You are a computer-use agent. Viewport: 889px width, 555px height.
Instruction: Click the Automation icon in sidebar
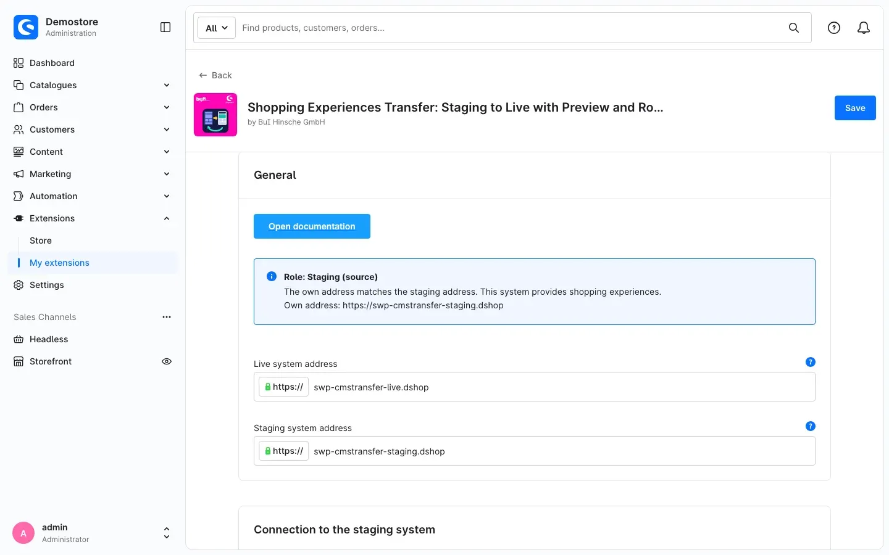[x=19, y=196]
